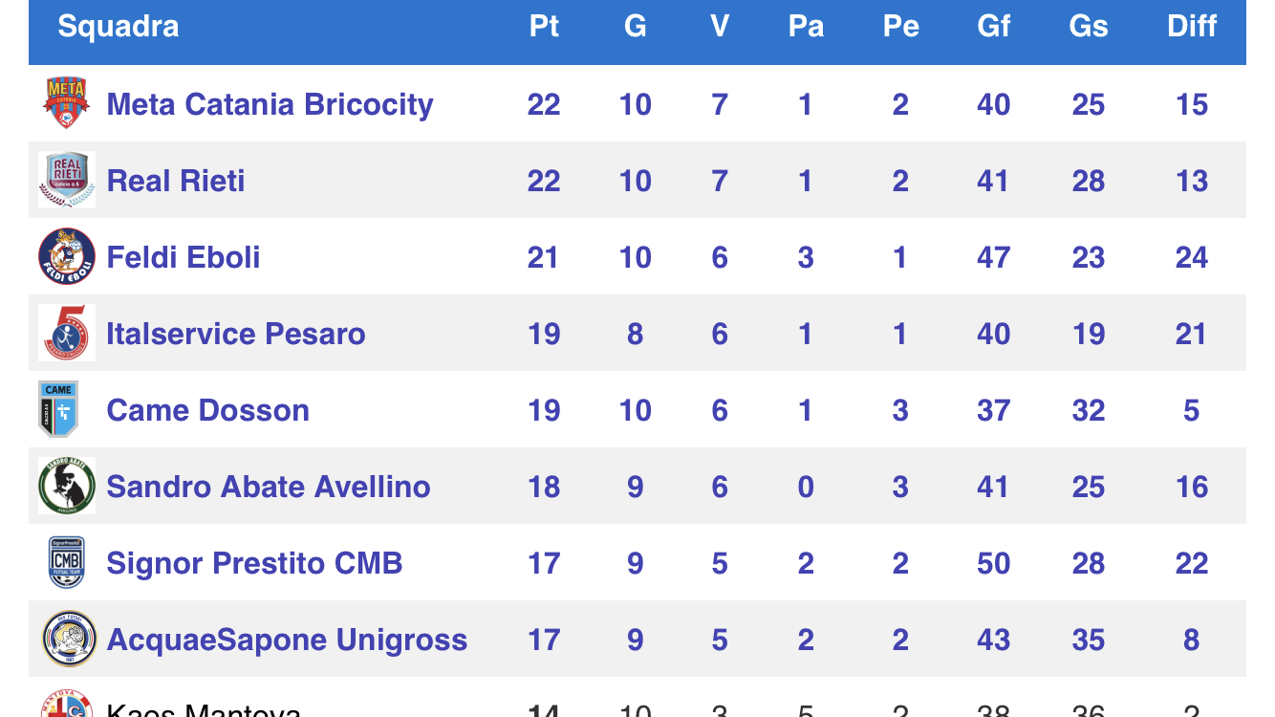
Task: Follow the Feldi Eboli team link
Action: click(x=184, y=257)
